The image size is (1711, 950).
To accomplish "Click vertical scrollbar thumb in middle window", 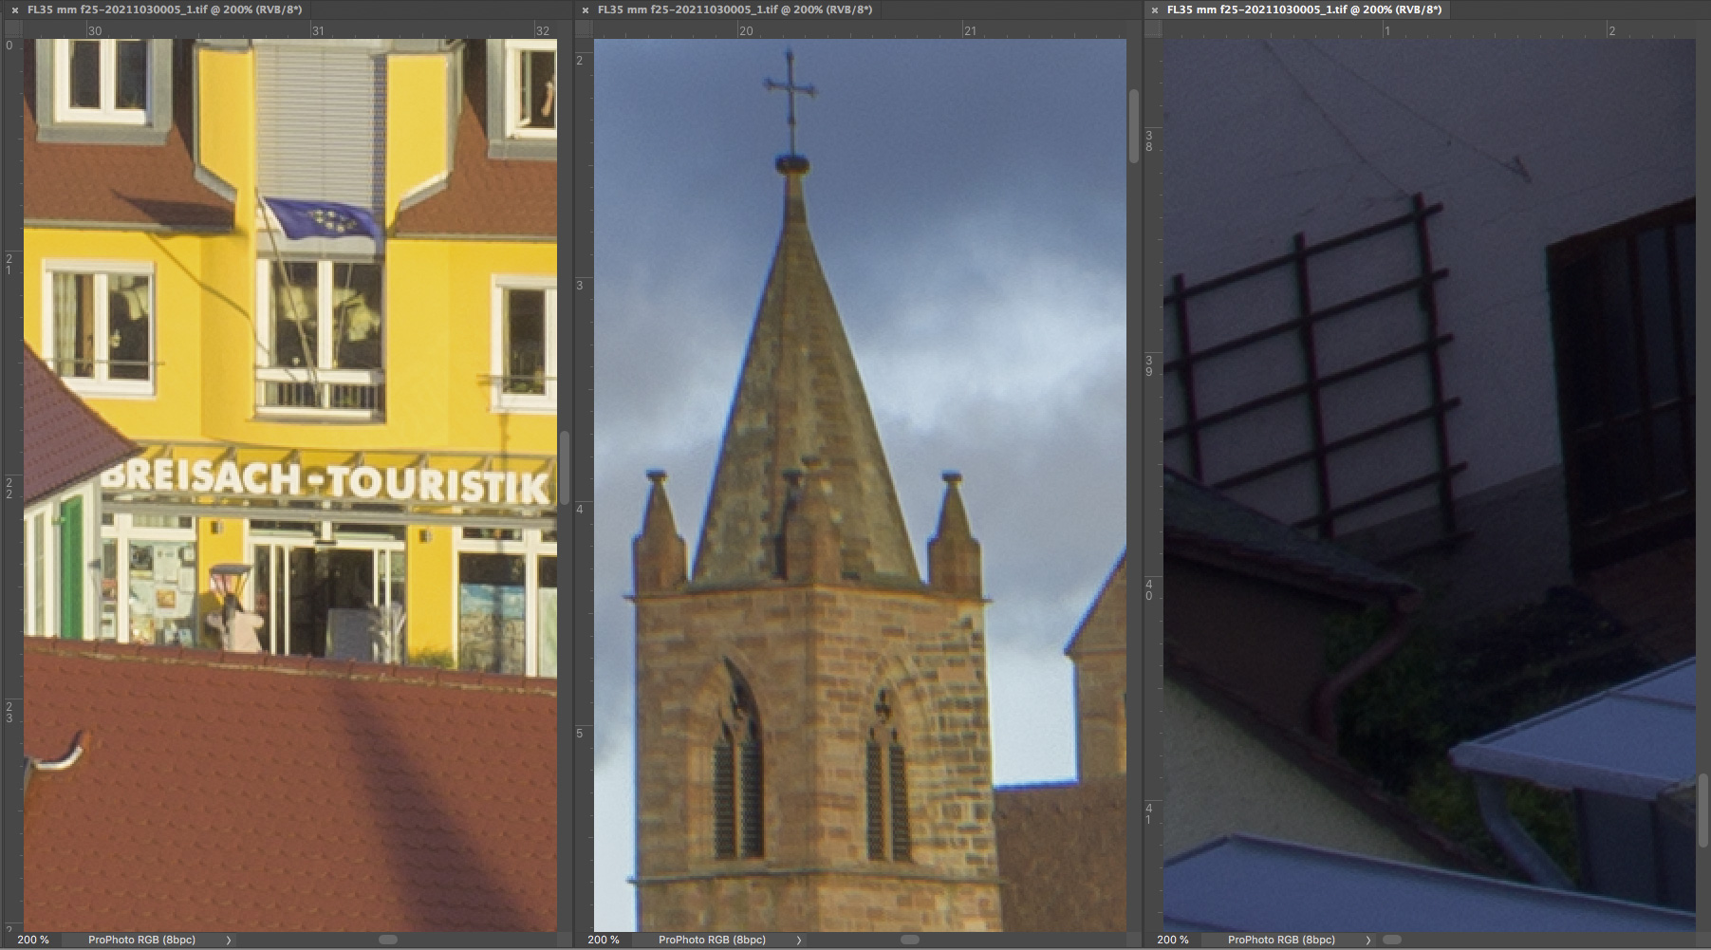I will [1134, 125].
